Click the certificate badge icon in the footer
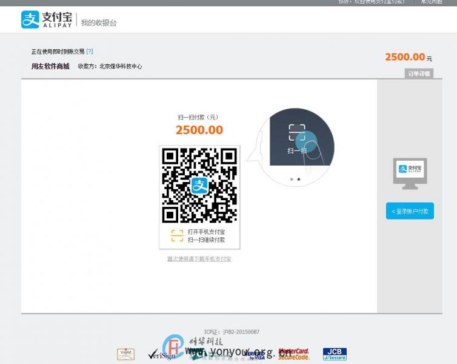This screenshot has height=364, width=457. [x=125, y=354]
